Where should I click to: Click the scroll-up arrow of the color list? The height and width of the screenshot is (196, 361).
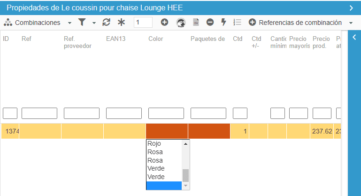click(185, 144)
